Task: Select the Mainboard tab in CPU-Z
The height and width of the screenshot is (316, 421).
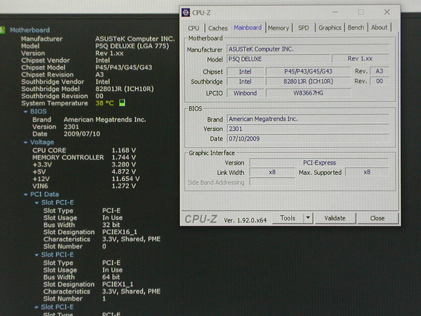Action: (248, 27)
